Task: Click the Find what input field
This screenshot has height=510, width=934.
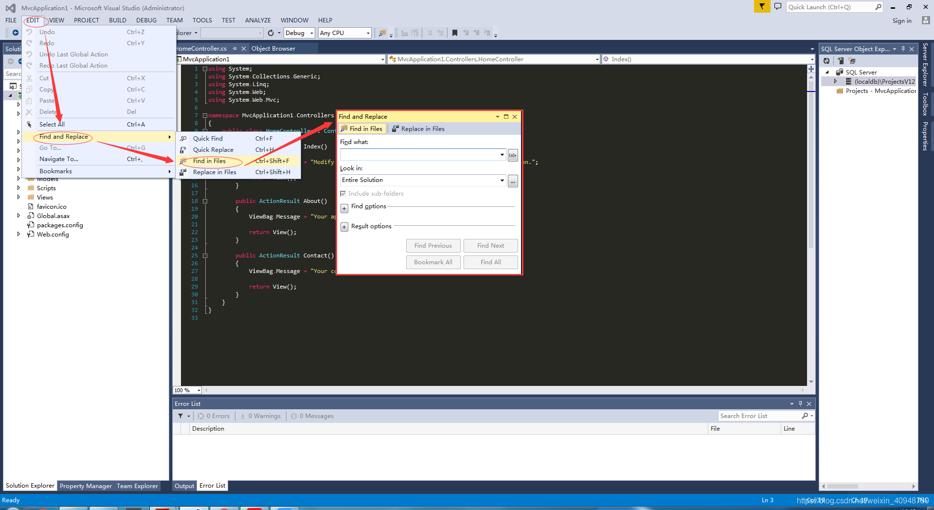Action: coord(419,155)
